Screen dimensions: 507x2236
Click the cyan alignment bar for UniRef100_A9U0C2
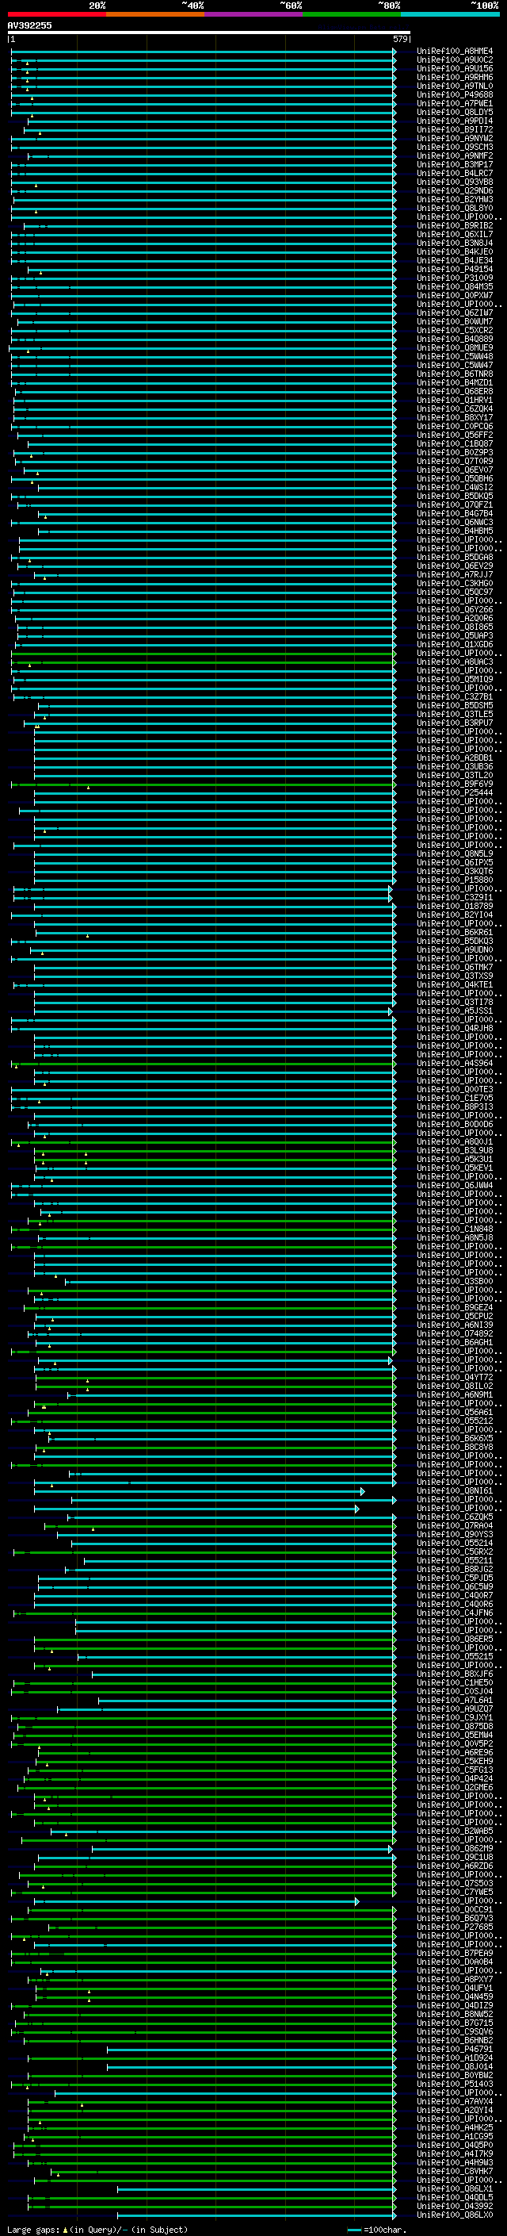(x=204, y=60)
